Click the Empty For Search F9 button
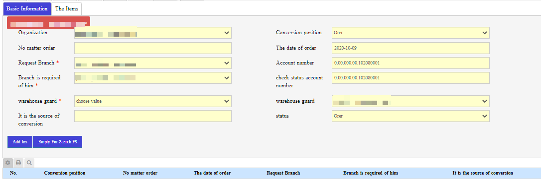Screen dimensions: 541x179 click(58, 142)
